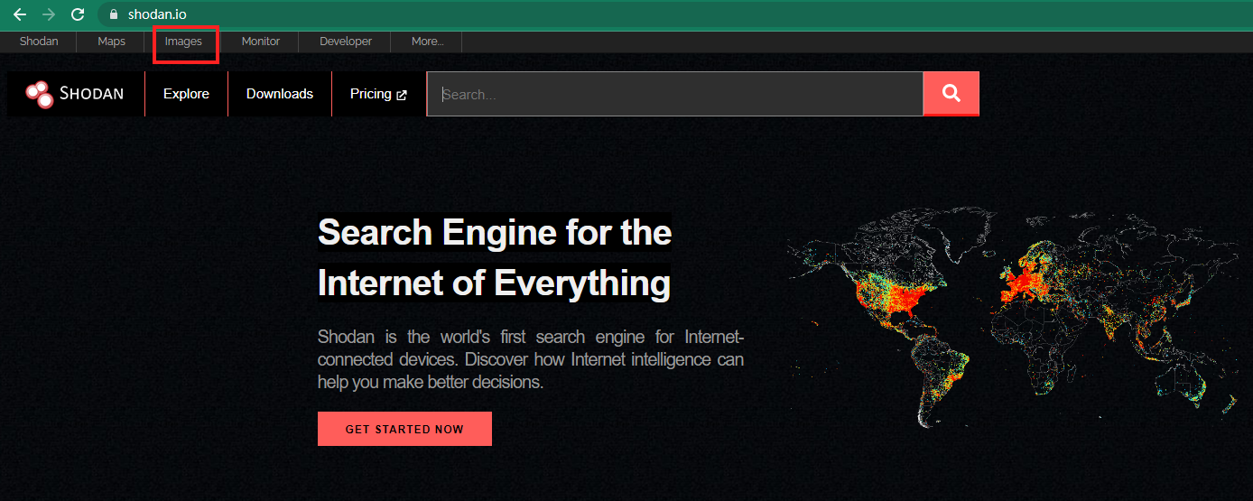The image size is (1253, 501).
Task: Open the Developer tab
Action: pyautogui.click(x=346, y=42)
